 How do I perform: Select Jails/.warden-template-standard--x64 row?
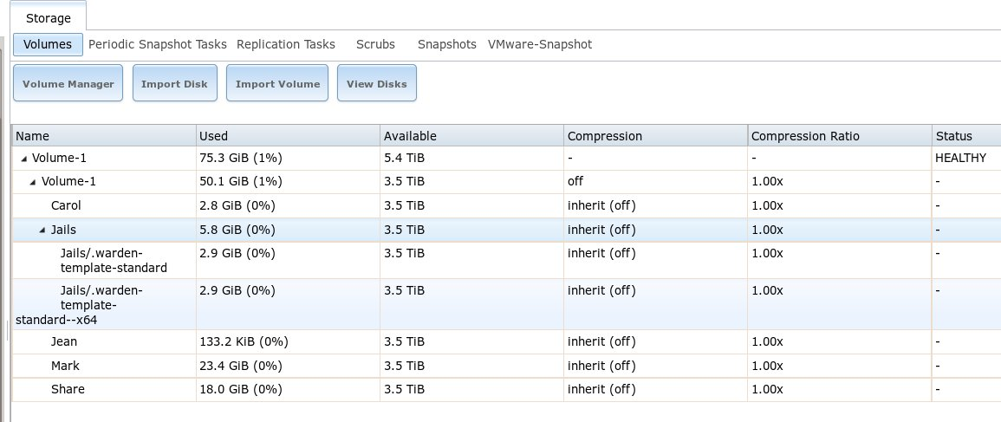tap(506, 304)
